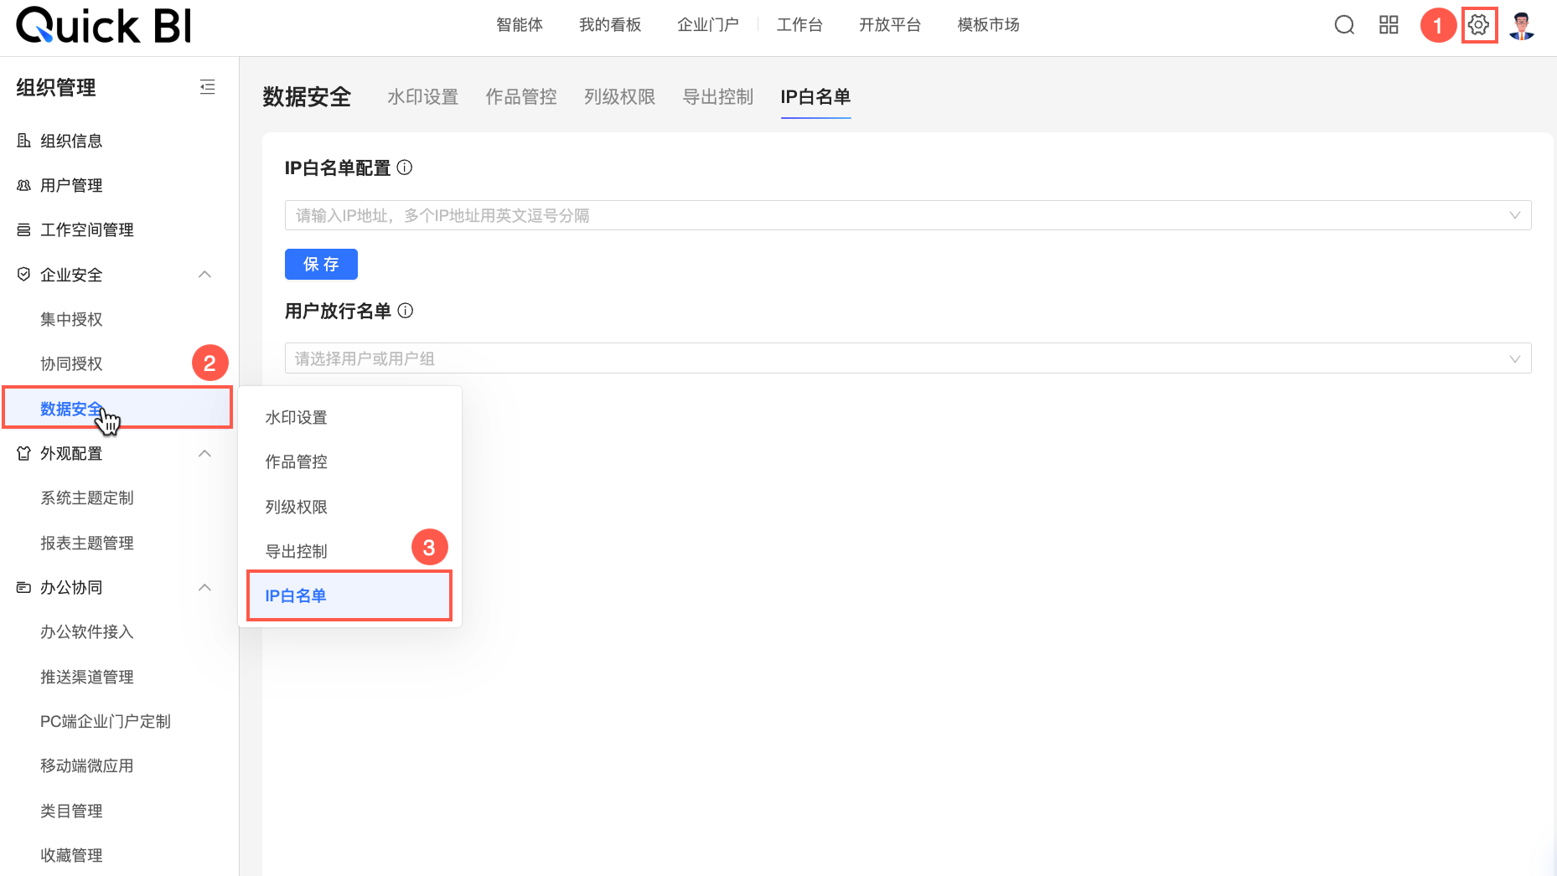This screenshot has height=876, width=1557.
Task: Choose IP白名单 in the flyout menu
Action: (x=350, y=595)
